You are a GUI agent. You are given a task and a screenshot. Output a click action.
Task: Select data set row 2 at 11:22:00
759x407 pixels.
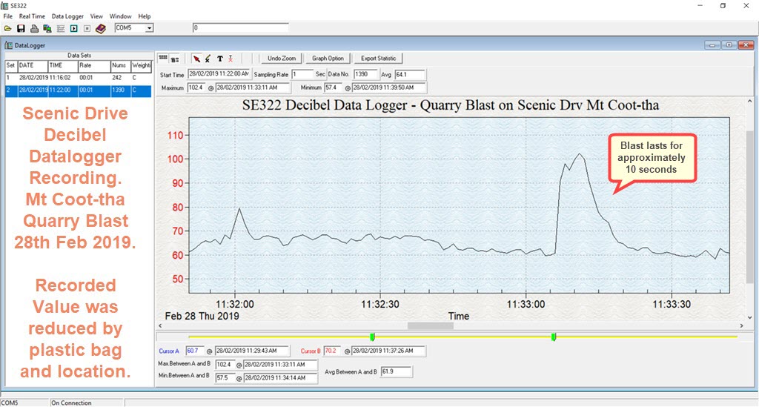pyautogui.click(x=78, y=90)
